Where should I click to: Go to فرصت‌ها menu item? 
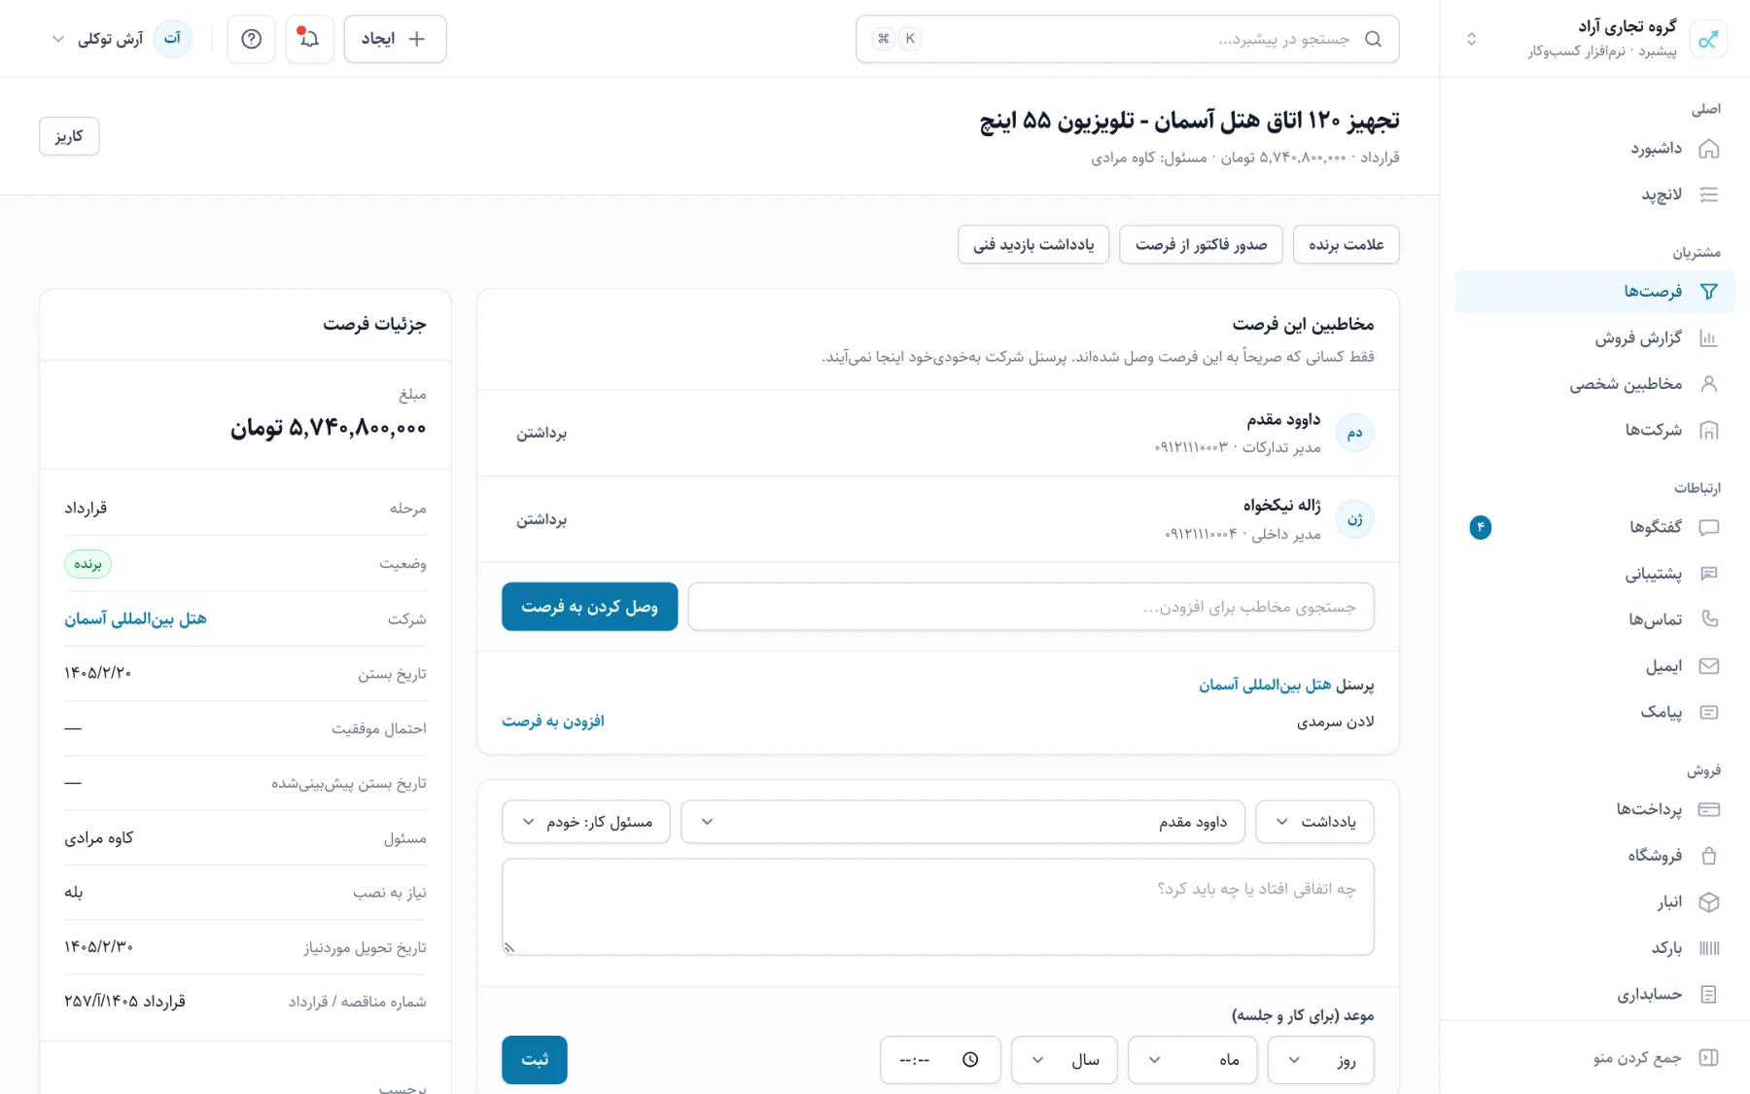pos(1595,291)
